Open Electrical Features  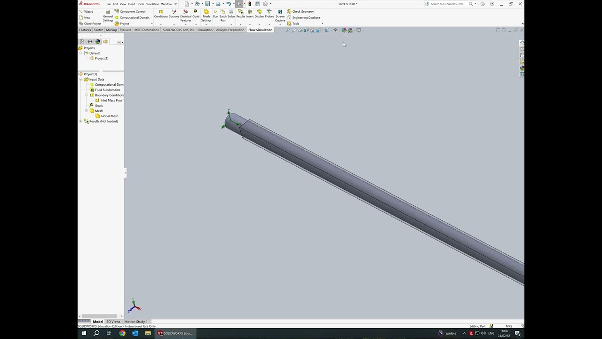(x=186, y=16)
